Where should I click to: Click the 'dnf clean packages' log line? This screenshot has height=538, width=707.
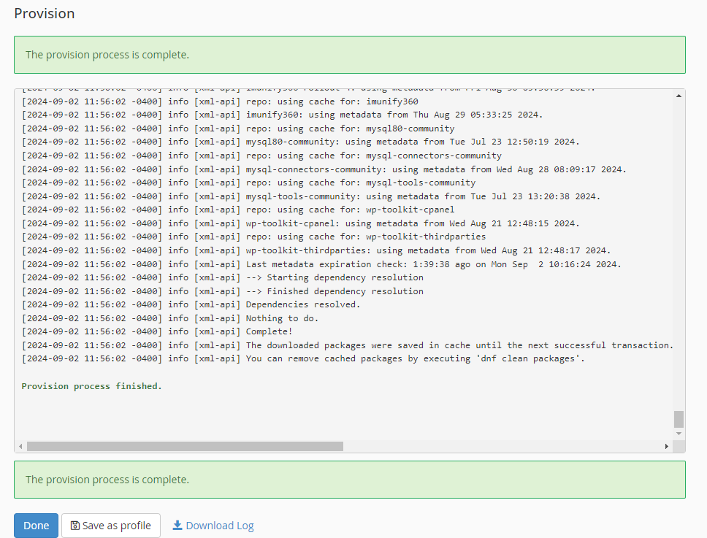[x=303, y=358]
